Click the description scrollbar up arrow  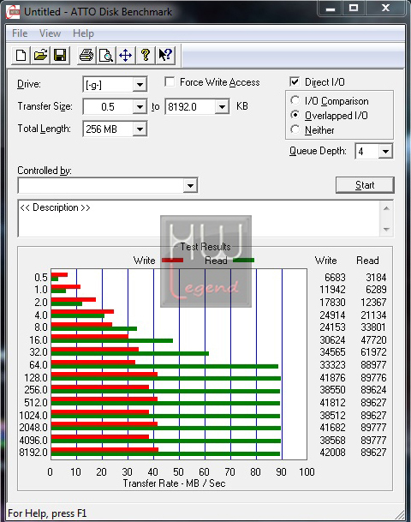click(x=386, y=208)
